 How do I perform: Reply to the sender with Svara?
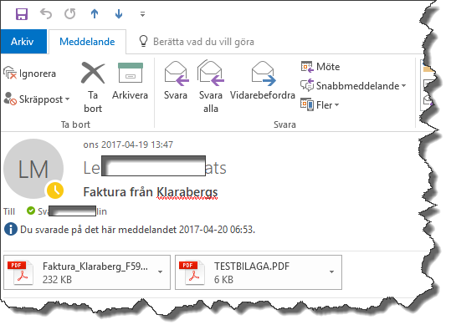pyautogui.click(x=176, y=81)
